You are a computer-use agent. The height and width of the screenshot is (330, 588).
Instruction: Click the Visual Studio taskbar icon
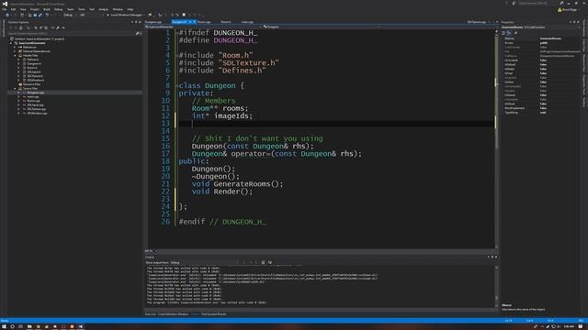click(80, 326)
